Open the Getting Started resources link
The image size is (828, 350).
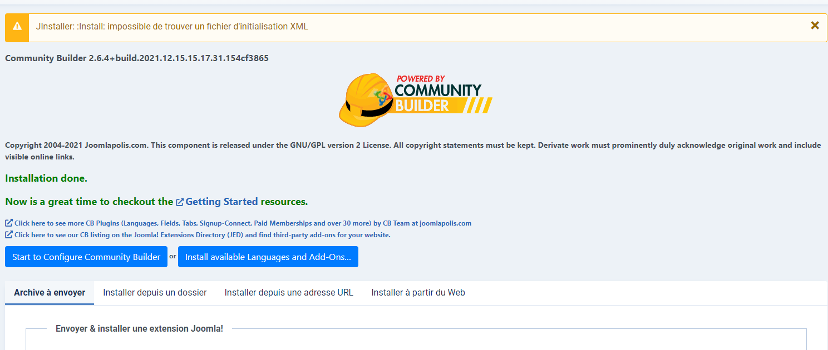[x=221, y=202]
